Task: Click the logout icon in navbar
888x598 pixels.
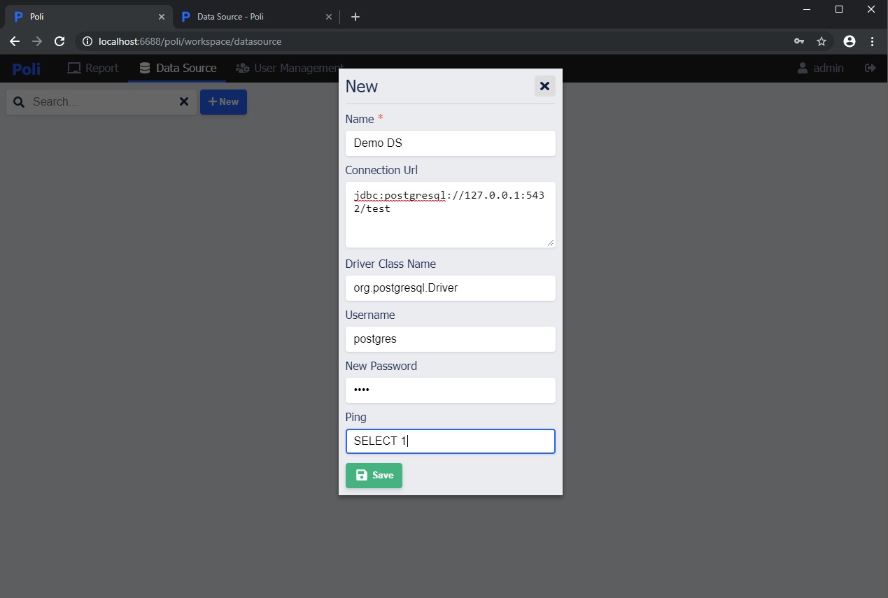Action: (871, 69)
